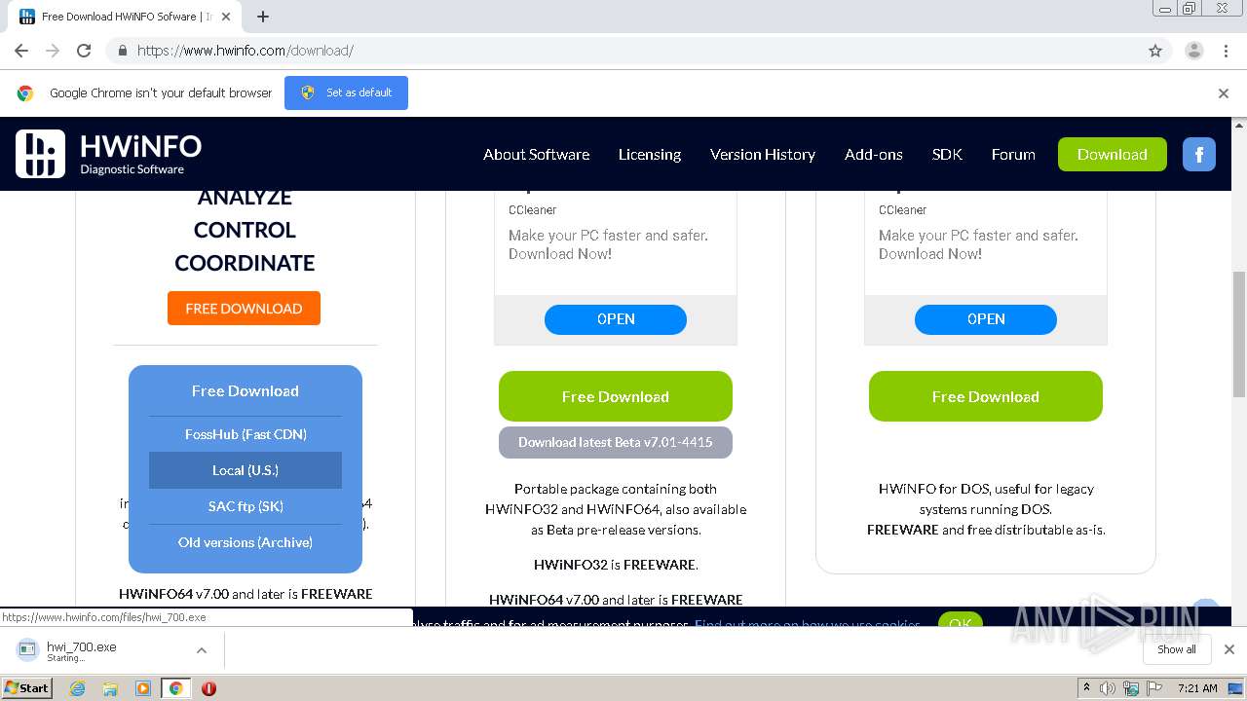The height and width of the screenshot is (701, 1247).
Task: Select Local (U.S.) download option
Action: pos(246,470)
